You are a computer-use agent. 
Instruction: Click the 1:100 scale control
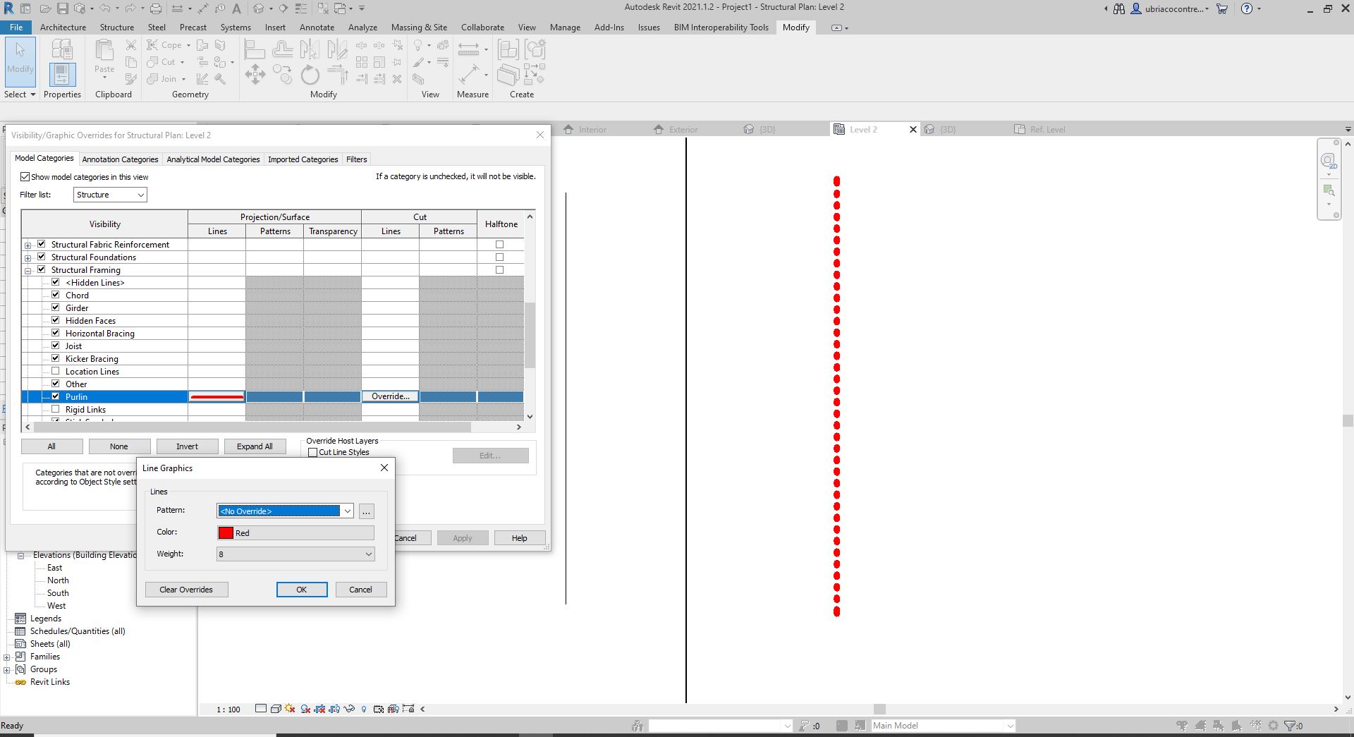pos(227,709)
